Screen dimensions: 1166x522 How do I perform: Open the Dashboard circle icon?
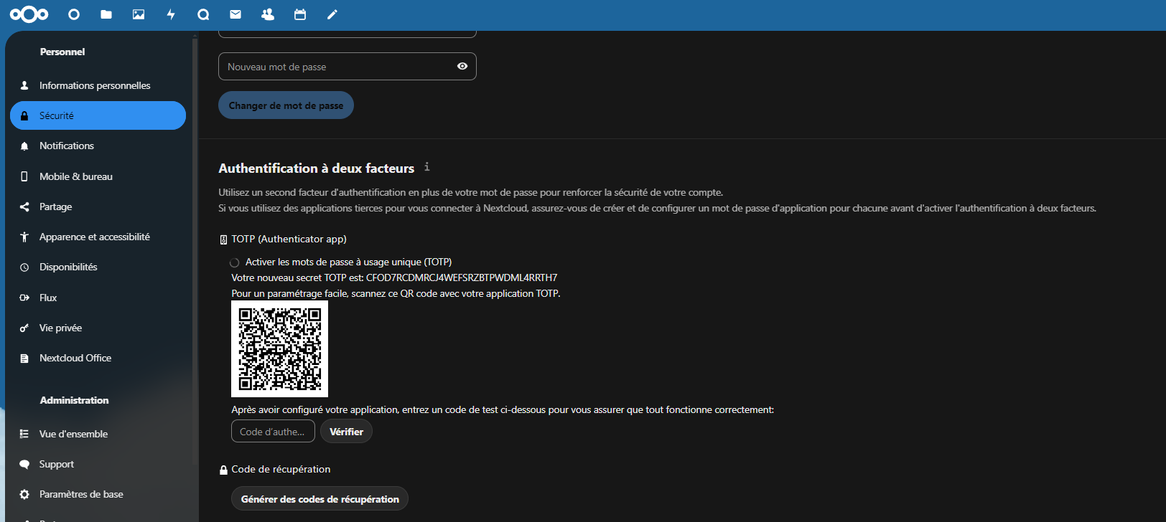(x=74, y=14)
